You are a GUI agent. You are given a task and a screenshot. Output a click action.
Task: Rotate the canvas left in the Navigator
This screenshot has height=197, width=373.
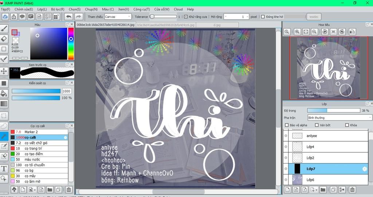pos(325,32)
